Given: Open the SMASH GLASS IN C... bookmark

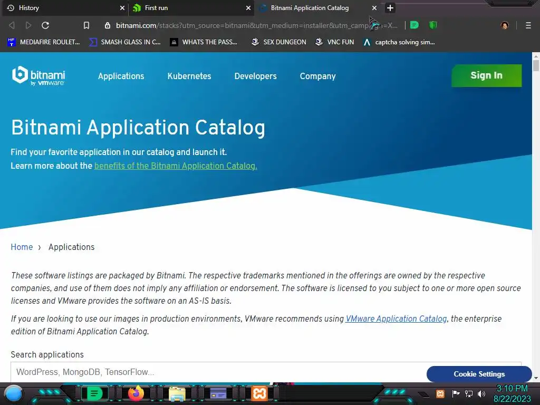Looking at the screenshot, I should pyautogui.click(x=125, y=42).
